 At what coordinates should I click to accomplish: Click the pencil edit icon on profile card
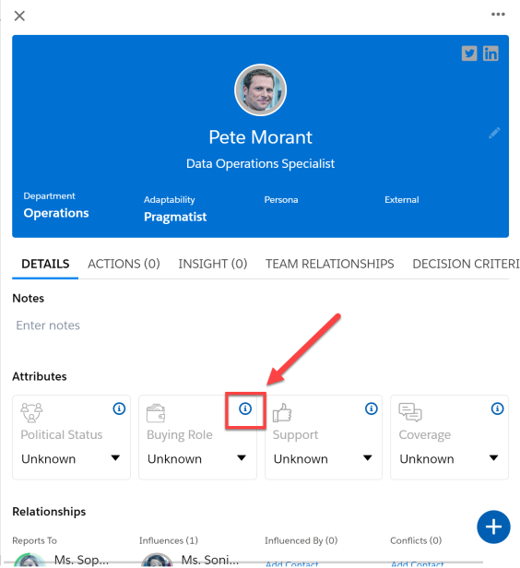[494, 133]
